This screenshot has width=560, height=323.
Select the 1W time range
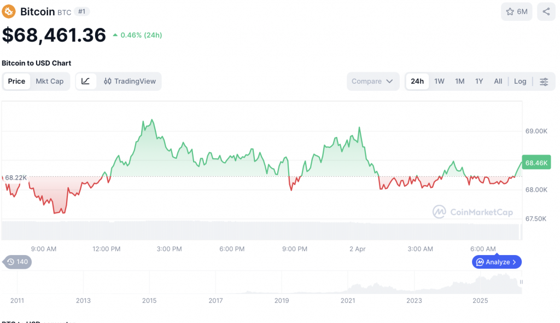pos(439,82)
